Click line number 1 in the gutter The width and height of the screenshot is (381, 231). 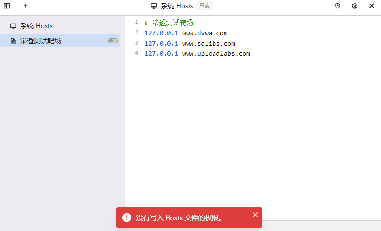(x=137, y=23)
